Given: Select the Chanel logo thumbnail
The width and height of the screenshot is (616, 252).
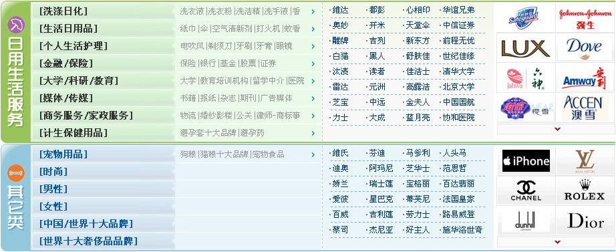Looking at the screenshot, I should [526, 191].
